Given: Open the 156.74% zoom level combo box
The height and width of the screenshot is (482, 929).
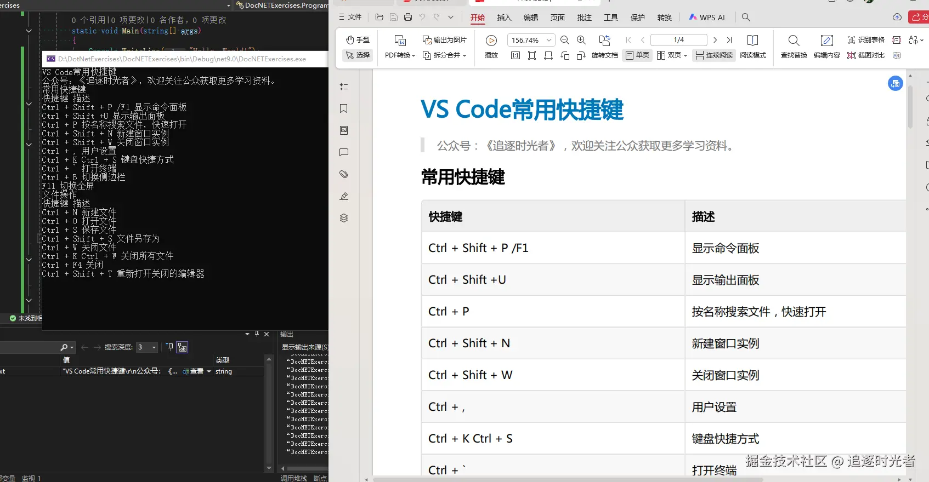Looking at the screenshot, I should coord(531,40).
